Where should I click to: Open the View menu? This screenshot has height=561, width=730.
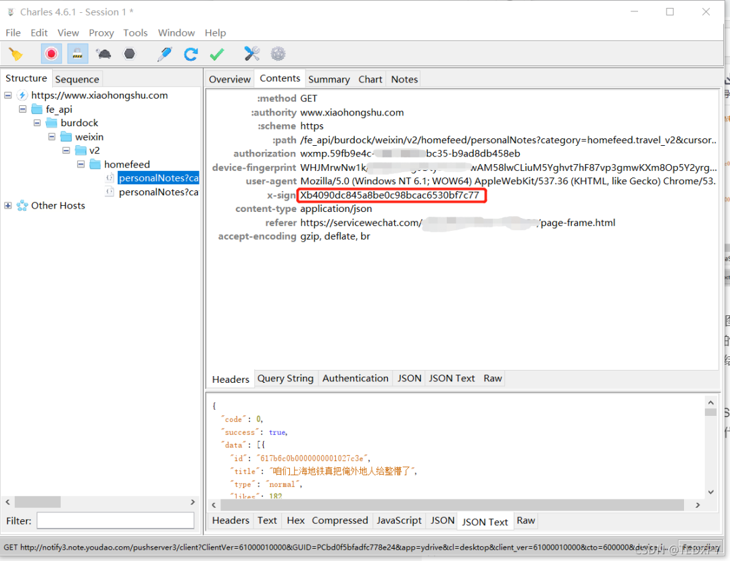[x=68, y=32]
